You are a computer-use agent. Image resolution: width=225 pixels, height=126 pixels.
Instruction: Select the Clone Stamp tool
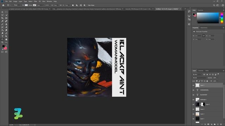click(6, 24)
